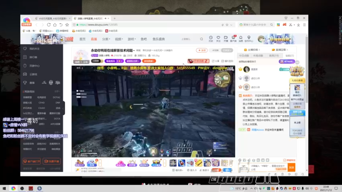This screenshot has height=192, width=342.
Task: Select the rocket gift icon in gift bar
Action: click(181, 163)
